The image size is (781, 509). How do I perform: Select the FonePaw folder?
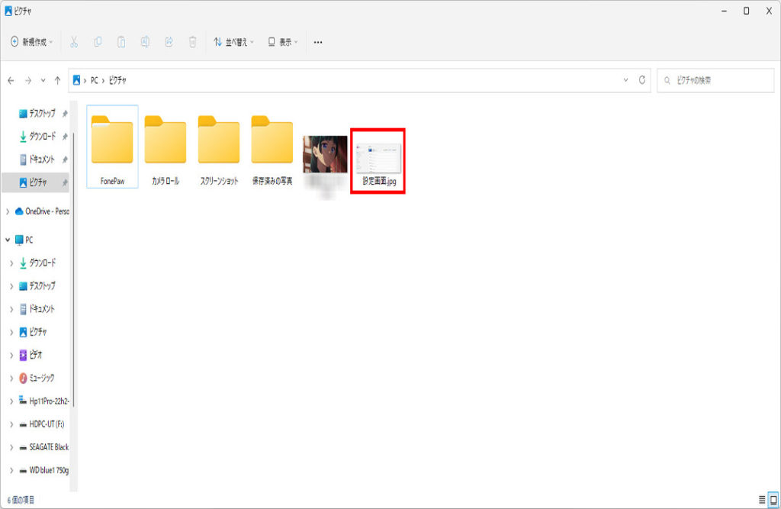click(x=112, y=145)
